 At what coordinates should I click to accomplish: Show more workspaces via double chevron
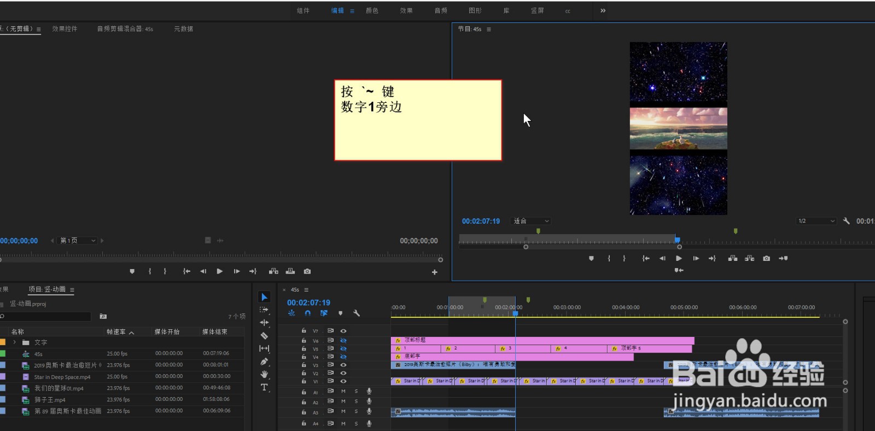point(603,10)
